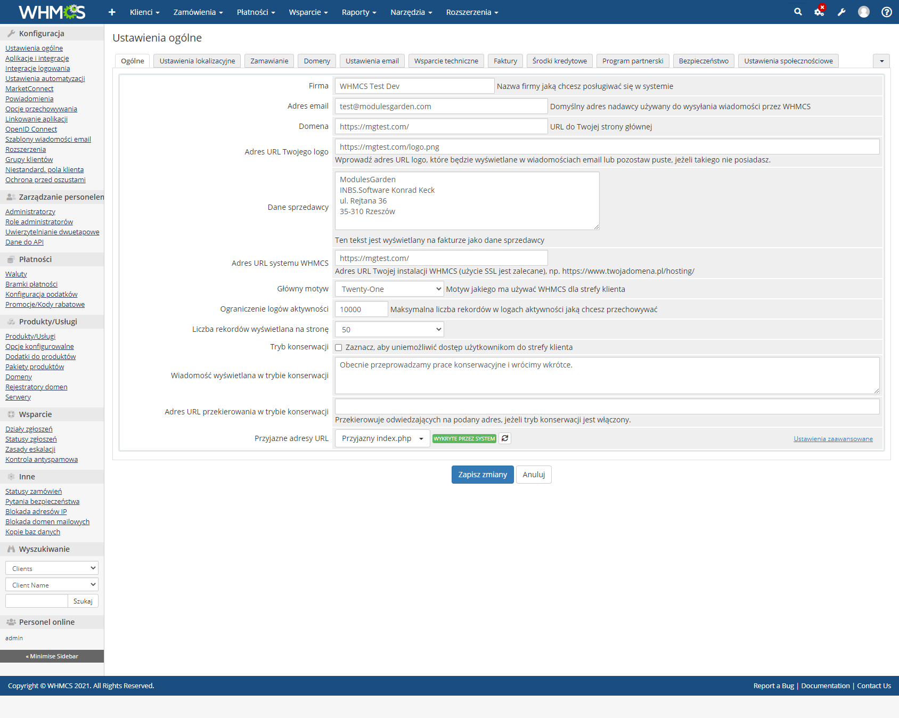
Task: Open the Przyjazne adresy URL dropdown
Action: (381, 438)
